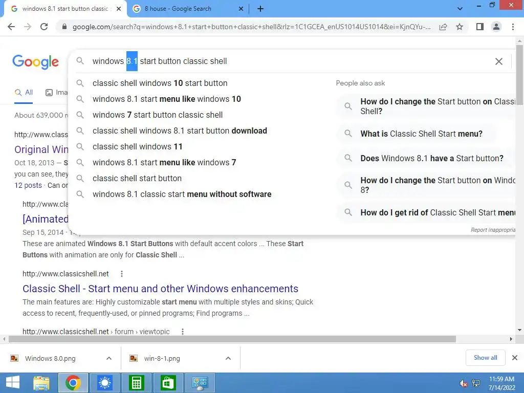The image size is (524, 393).
Task: Close the 'windows 8.1 start button classic' tab
Action: pyautogui.click(x=119, y=9)
